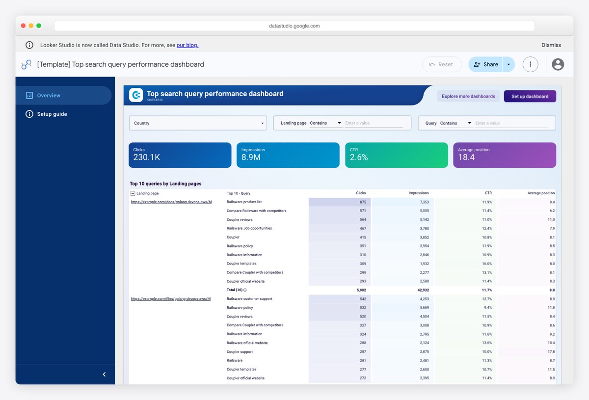Click Landing page filter value input
The width and height of the screenshot is (589, 400).
(374, 123)
